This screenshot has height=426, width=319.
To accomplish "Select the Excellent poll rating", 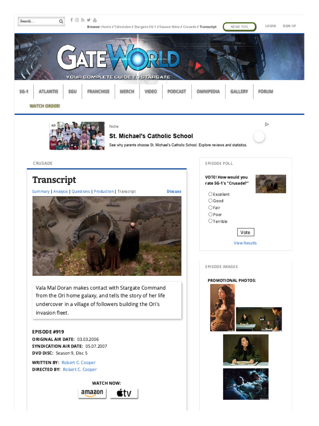I will [x=210, y=194].
